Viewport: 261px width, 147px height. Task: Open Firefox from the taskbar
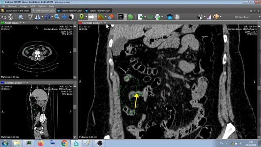pyautogui.click(x=40, y=143)
